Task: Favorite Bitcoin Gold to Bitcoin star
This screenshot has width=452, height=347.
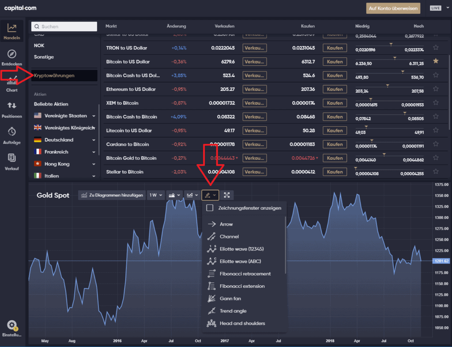Action: [x=436, y=158]
